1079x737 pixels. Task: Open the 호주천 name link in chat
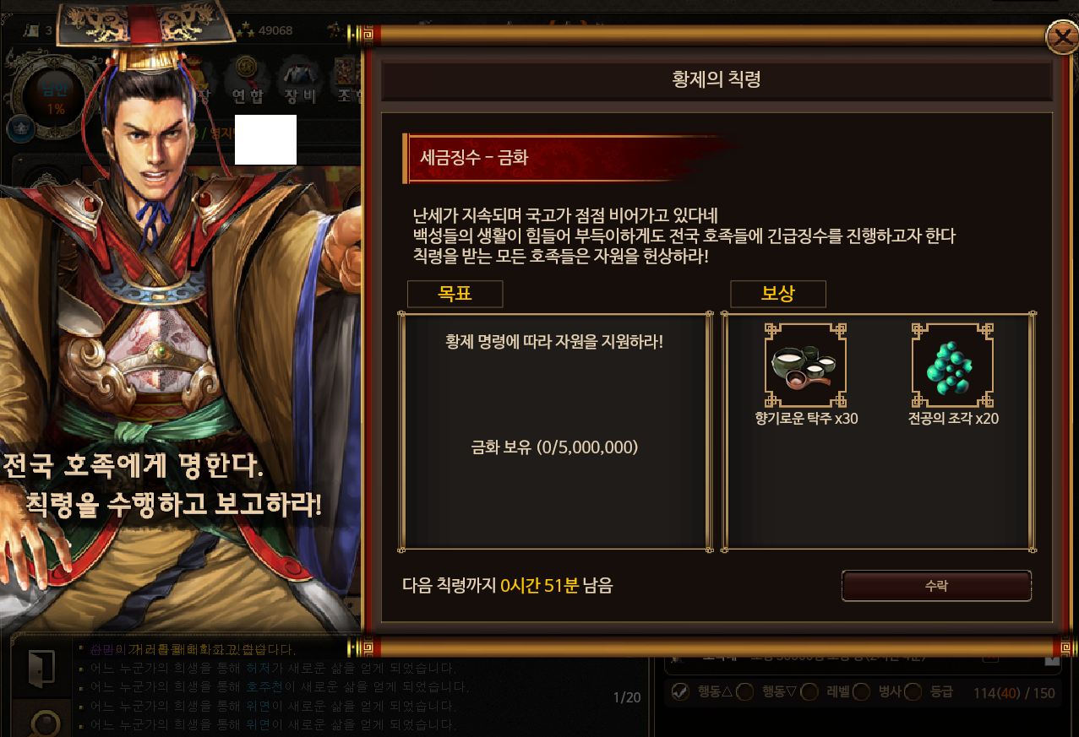(x=264, y=687)
